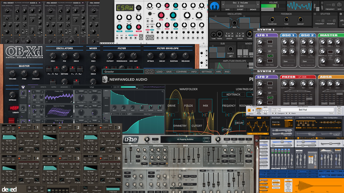Open the OSC 1 Saw waveform dropdown
The height and width of the screenshot is (193, 344).
(x=288, y=61)
